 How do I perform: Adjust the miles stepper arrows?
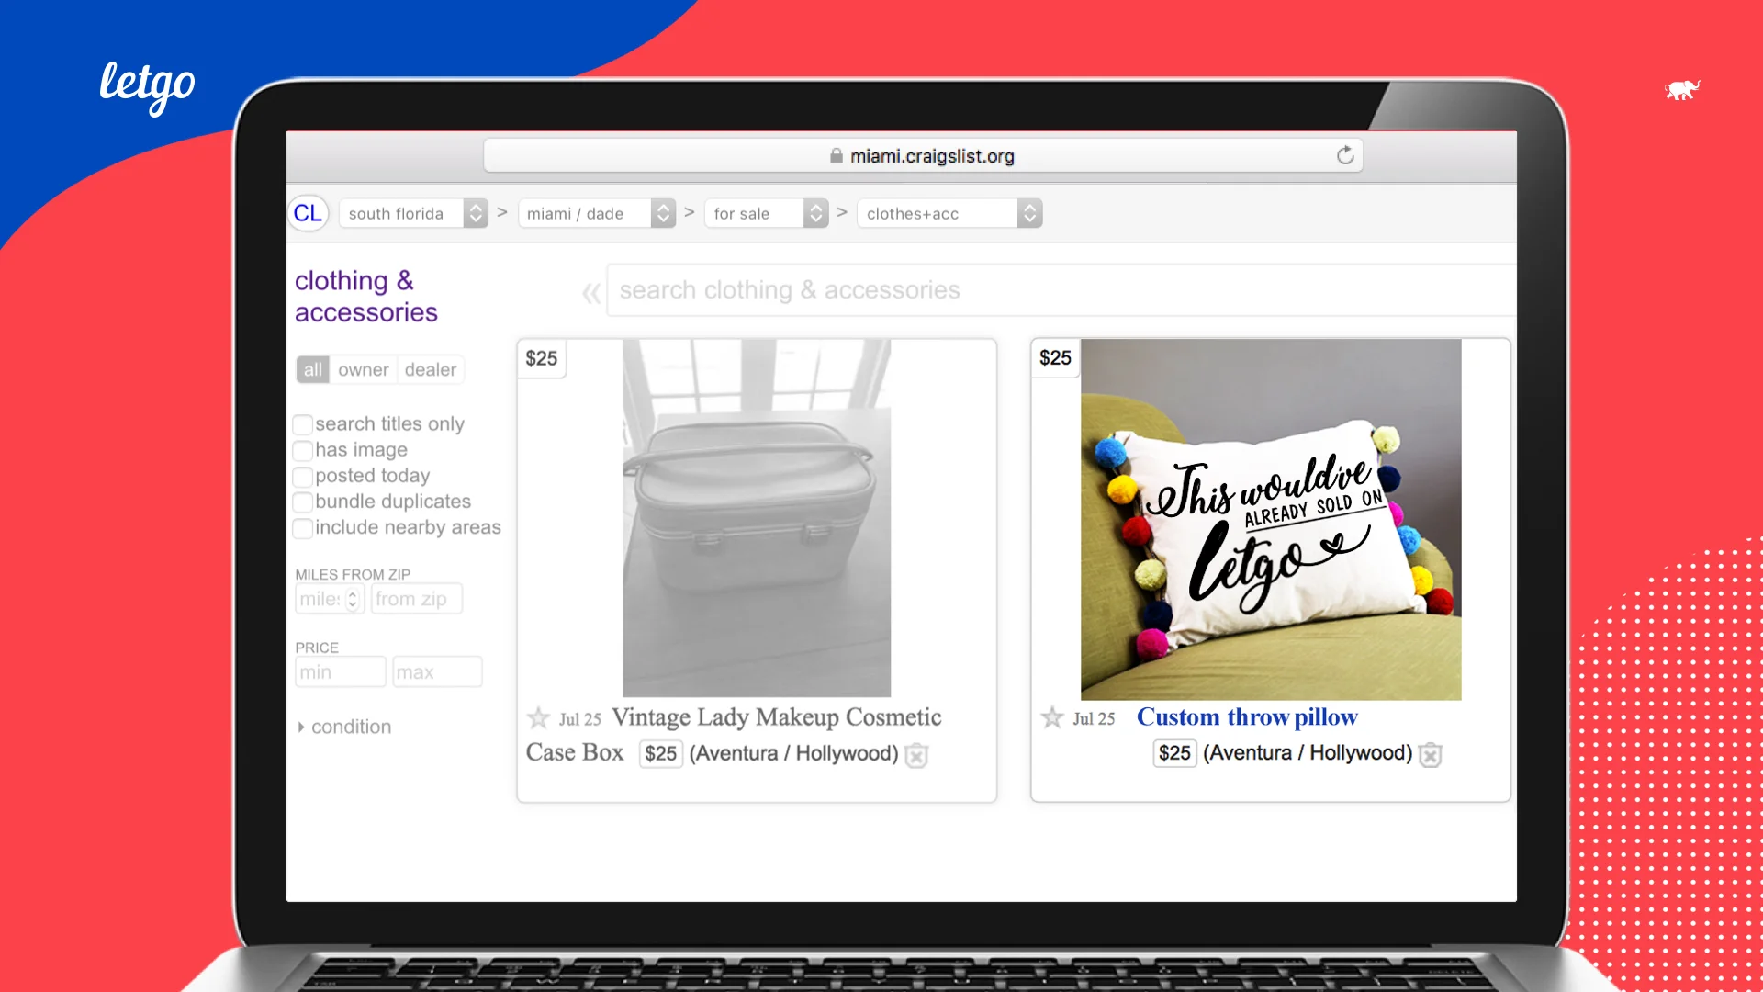pos(352,599)
